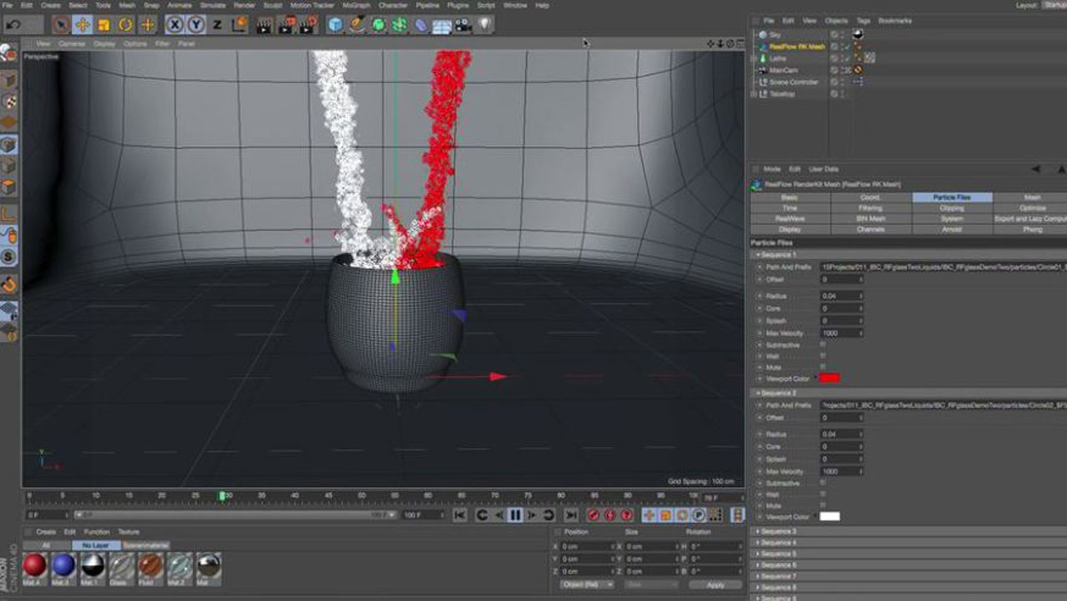Viewport: 1067px width, 601px height.
Task: Activate the Scale tool
Action: pos(104,25)
